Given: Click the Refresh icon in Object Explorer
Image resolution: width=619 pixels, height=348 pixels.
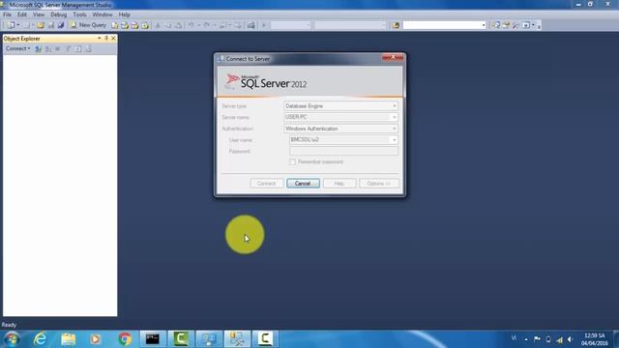Looking at the screenshot, I should (x=78, y=49).
